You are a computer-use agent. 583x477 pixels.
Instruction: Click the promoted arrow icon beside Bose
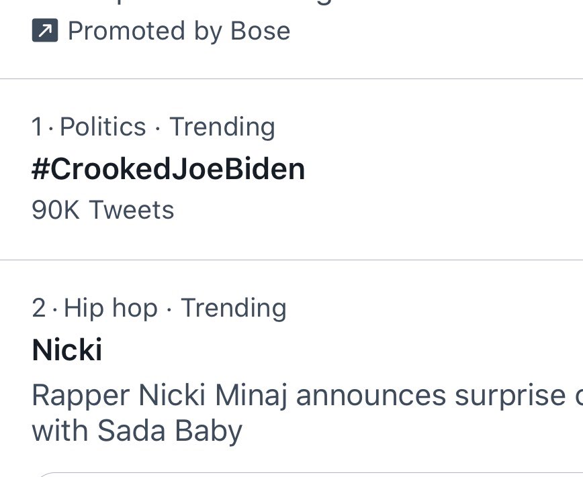coord(44,32)
